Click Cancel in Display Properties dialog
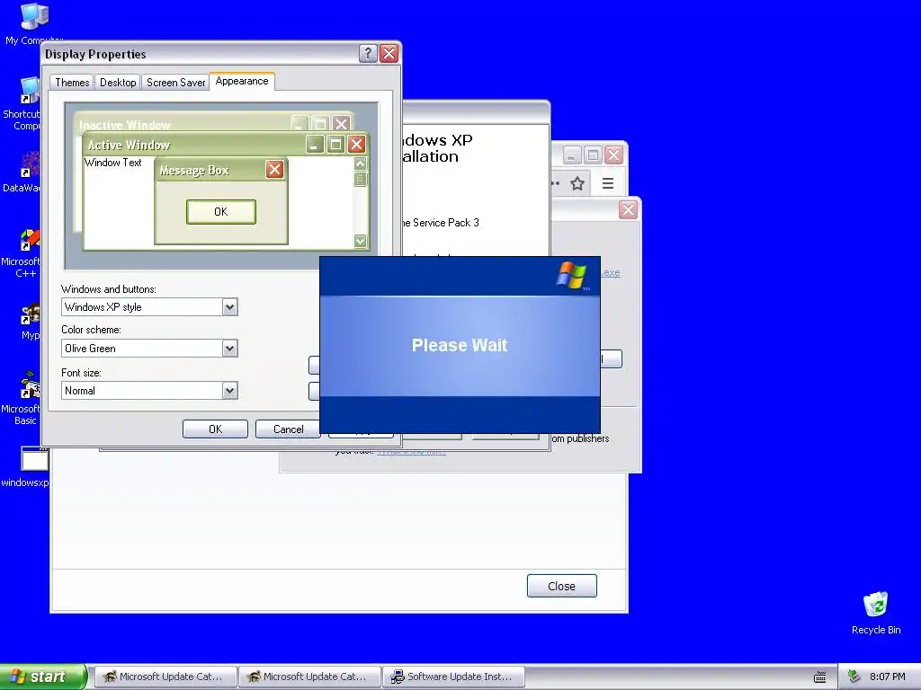This screenshot has width=921, height=690. point(288,429)
